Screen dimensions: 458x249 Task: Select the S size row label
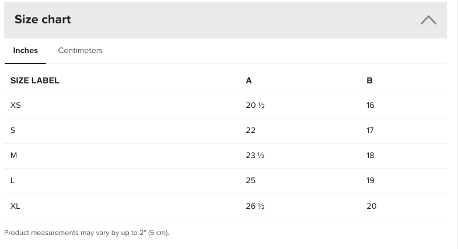pos(13,131)
